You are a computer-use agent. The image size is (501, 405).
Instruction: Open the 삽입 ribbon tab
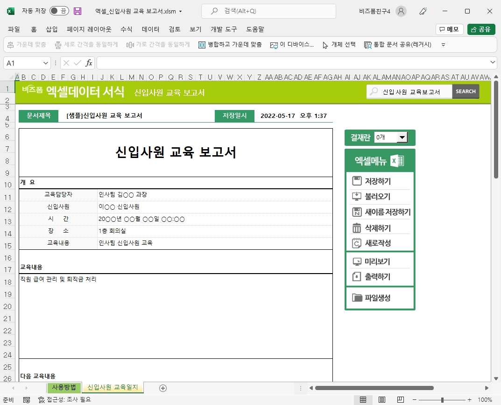pyautogui.click(x=52, y=29)
